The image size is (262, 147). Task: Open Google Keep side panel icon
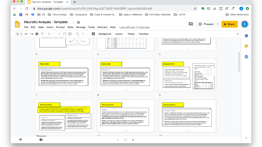246,46
